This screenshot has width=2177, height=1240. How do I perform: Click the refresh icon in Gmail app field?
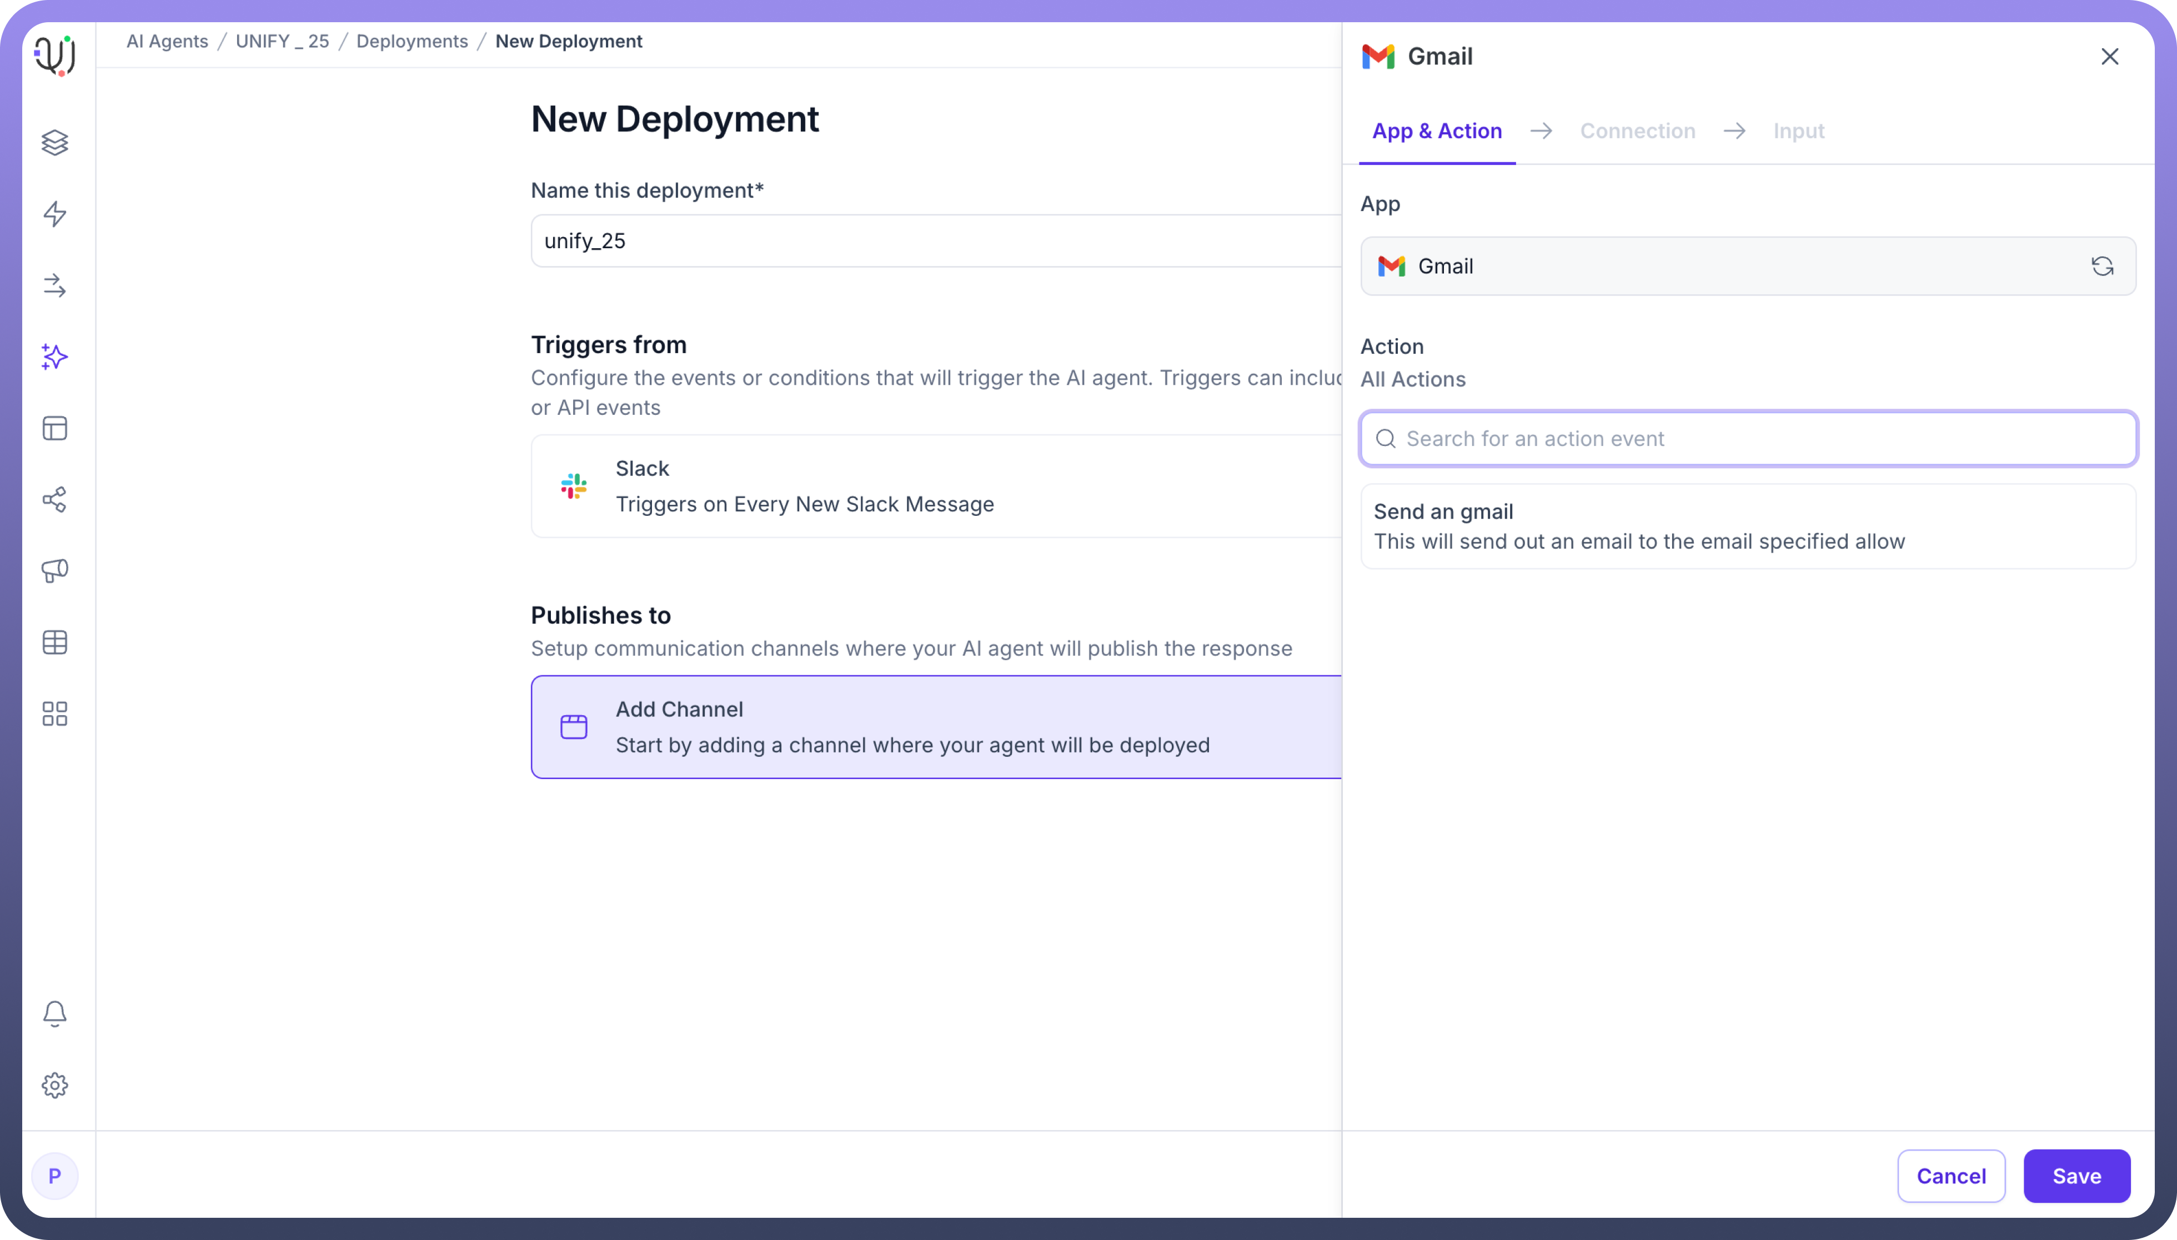tap(2102, 267)
